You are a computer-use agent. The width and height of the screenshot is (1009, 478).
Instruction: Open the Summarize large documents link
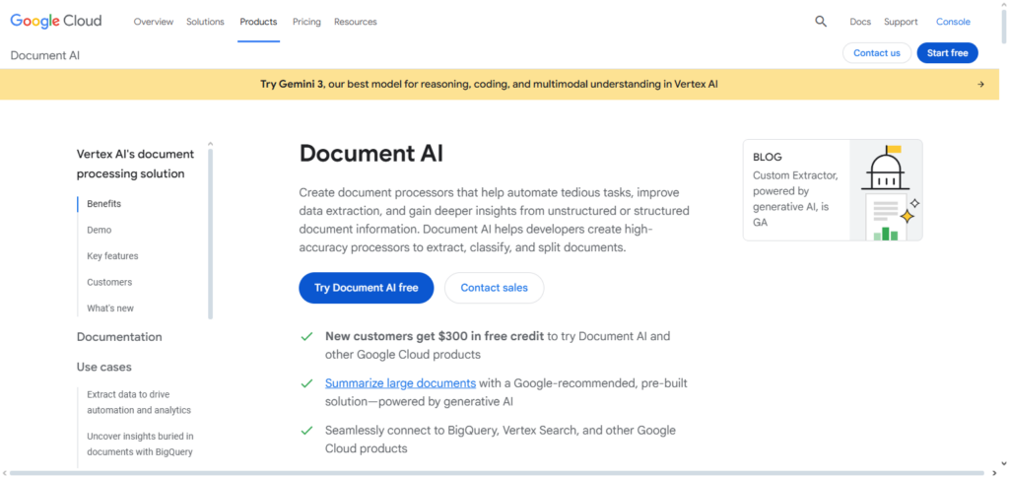point(400,383)
